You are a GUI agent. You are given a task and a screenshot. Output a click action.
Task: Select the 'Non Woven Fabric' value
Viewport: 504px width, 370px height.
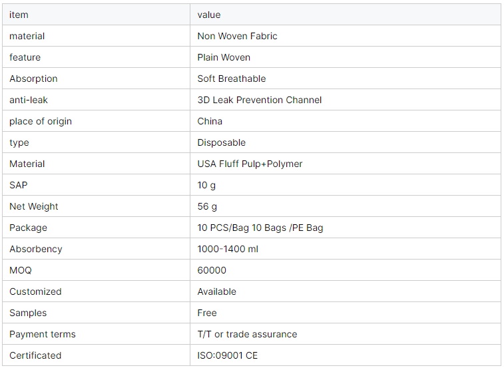coord(237,36)
